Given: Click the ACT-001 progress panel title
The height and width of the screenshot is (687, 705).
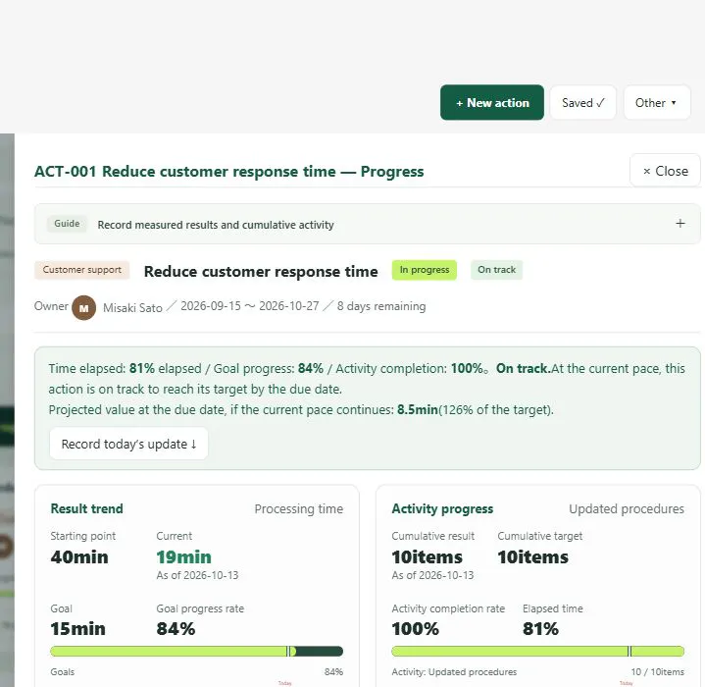Looking at the screenshot, I should [x=228, y=172].
